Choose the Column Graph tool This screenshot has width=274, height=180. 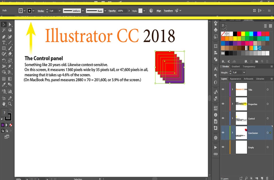(x=10, y=91)
